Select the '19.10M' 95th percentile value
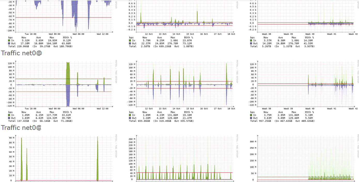 [187, 115]
